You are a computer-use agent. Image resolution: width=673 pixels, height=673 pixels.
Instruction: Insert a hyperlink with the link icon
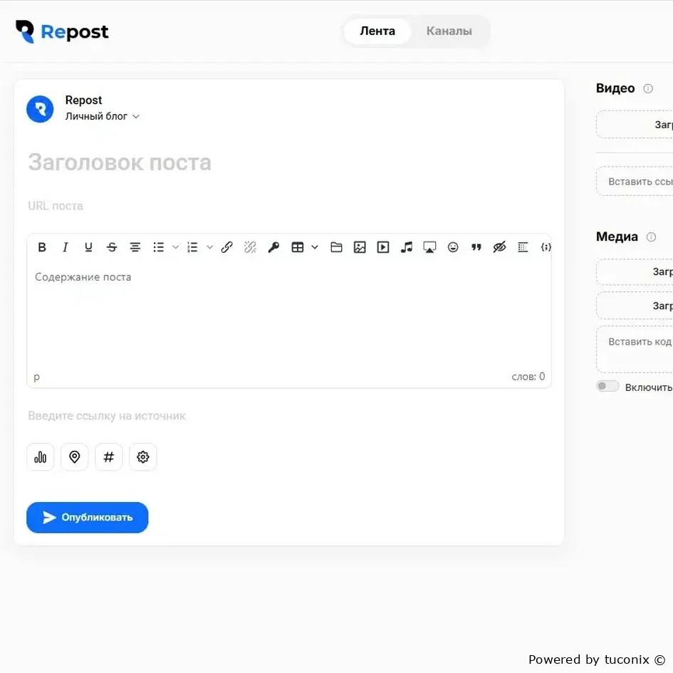pyautogui.click(x=227, y=247)
